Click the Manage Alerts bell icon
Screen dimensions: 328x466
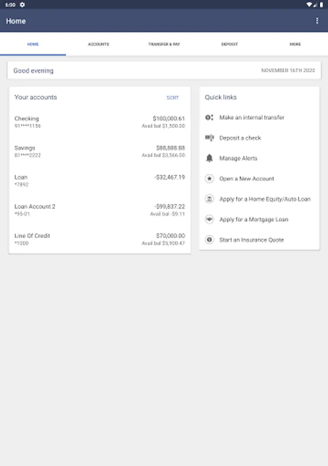click(x=209, y=158)
